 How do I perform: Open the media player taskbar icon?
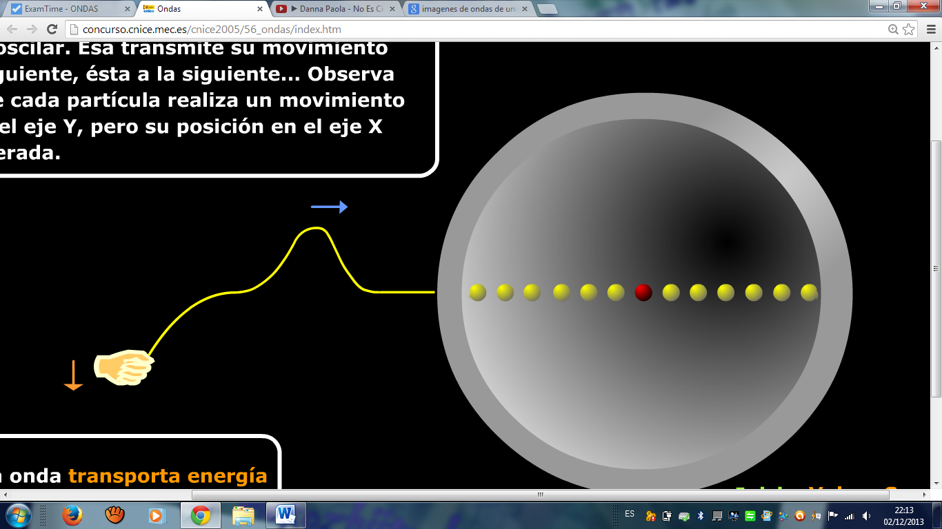157,515
